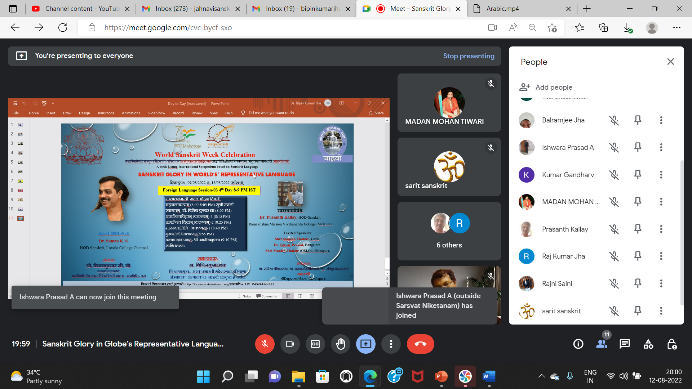Click Stop presenting
692x389 pixels.
[469, 56]
